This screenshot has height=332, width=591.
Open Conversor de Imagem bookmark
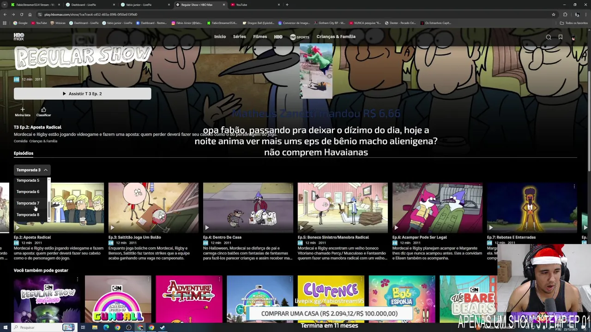click(294, 23)
